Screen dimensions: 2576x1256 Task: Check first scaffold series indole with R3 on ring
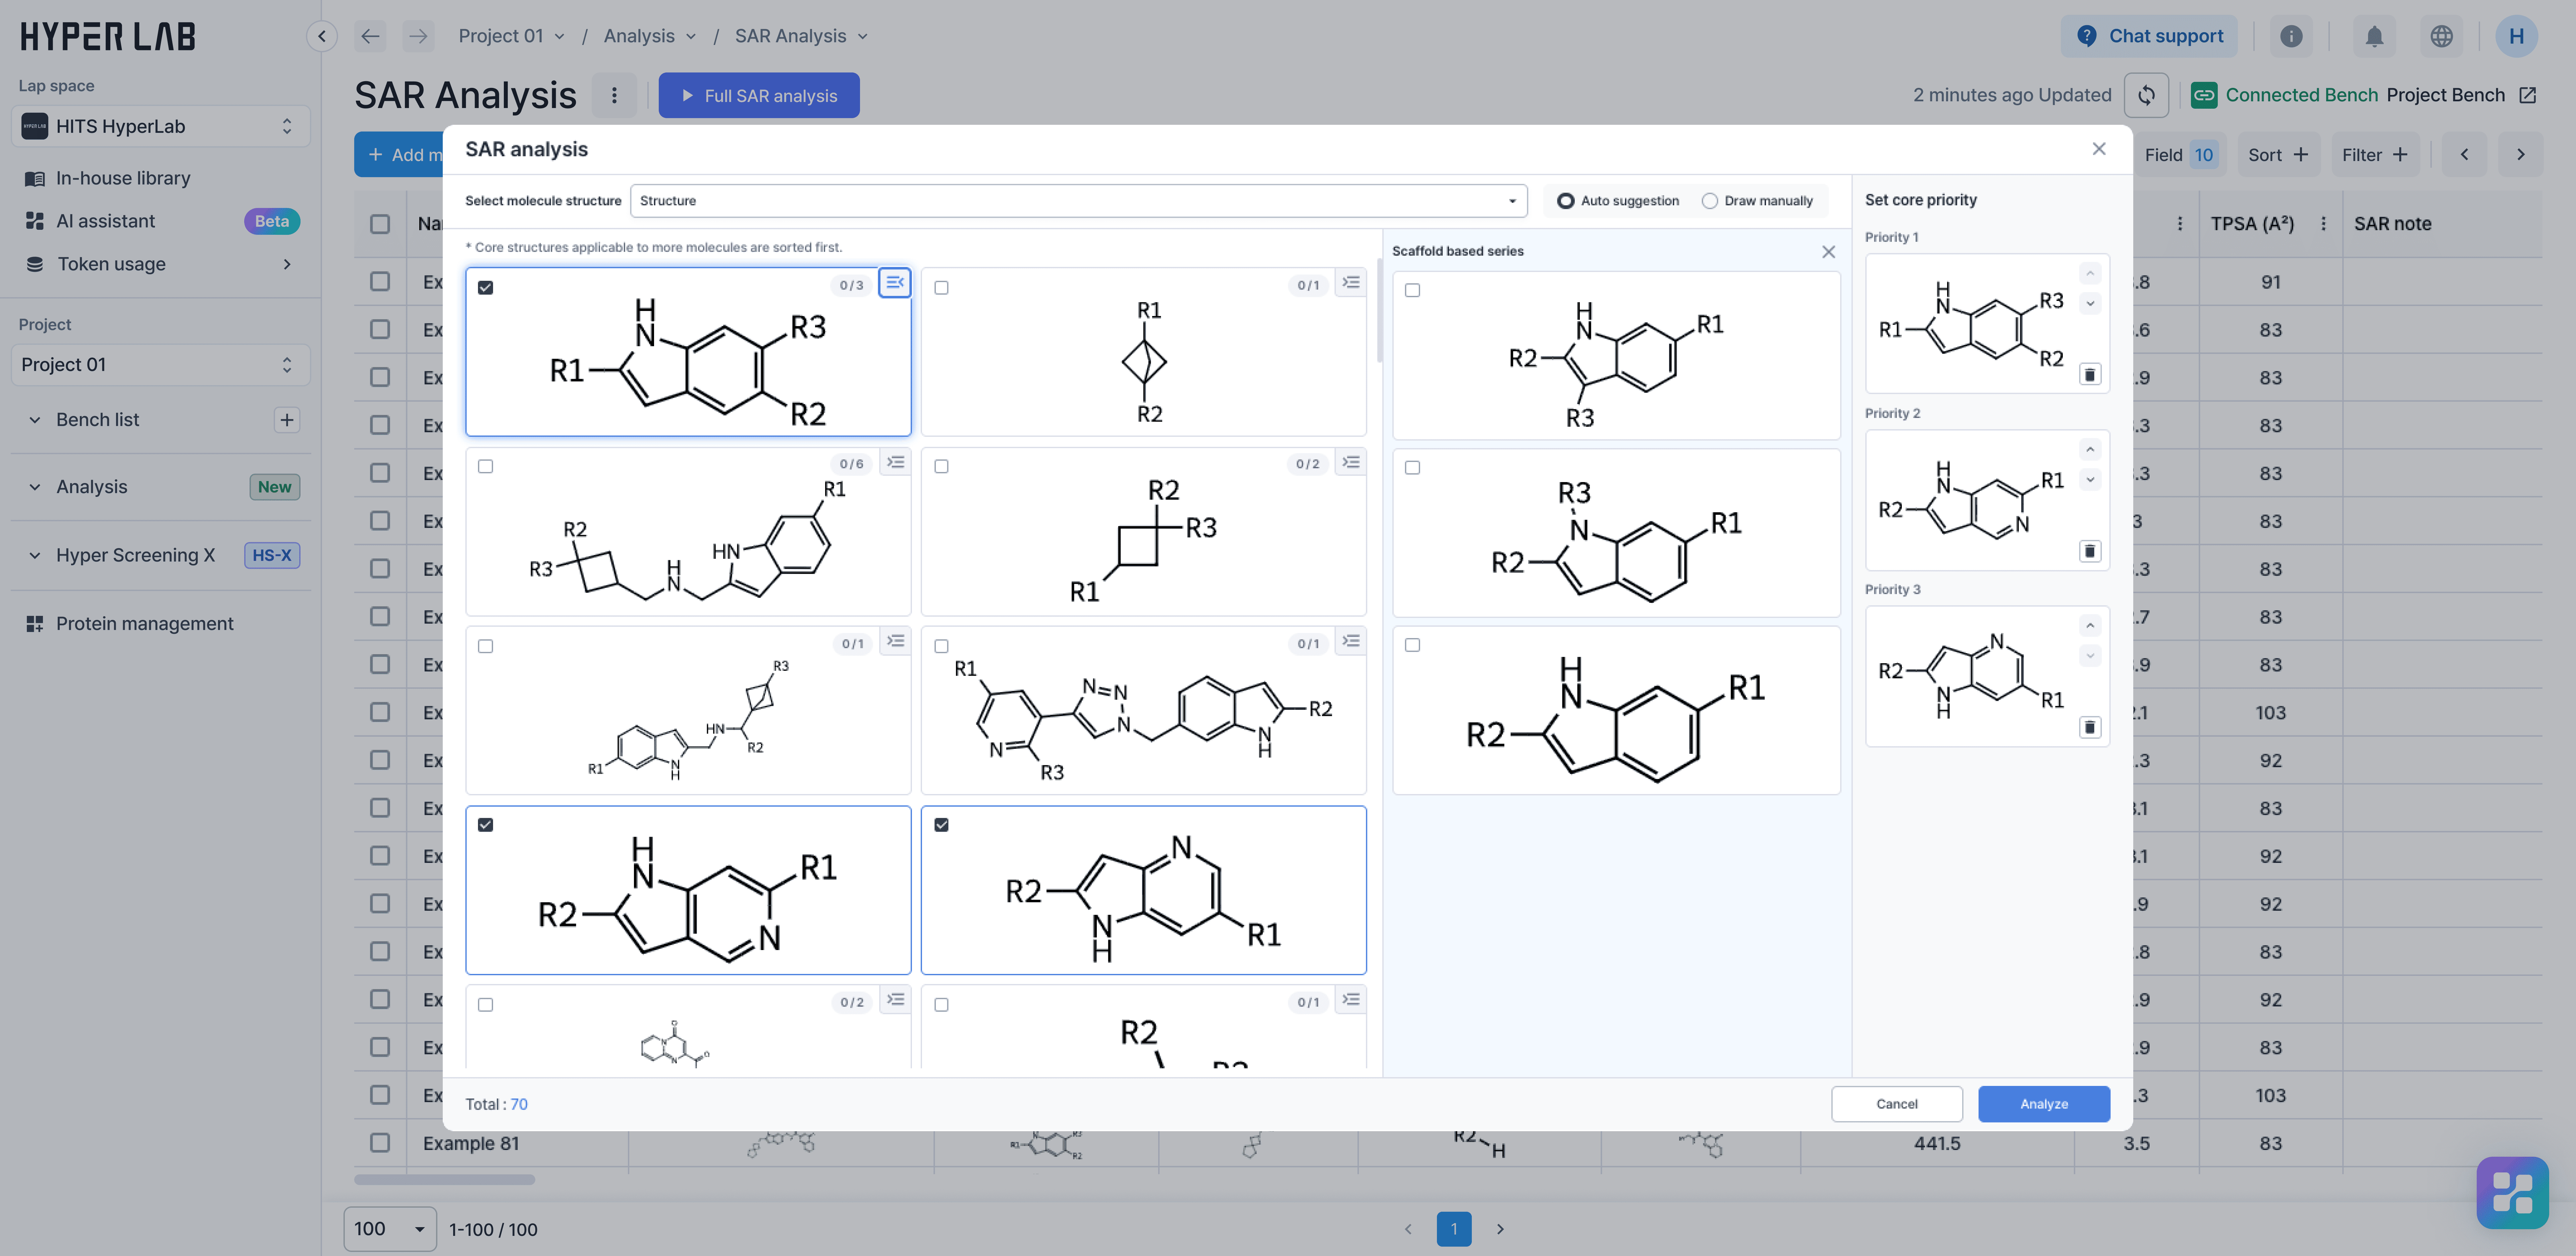pos(1412,290)
